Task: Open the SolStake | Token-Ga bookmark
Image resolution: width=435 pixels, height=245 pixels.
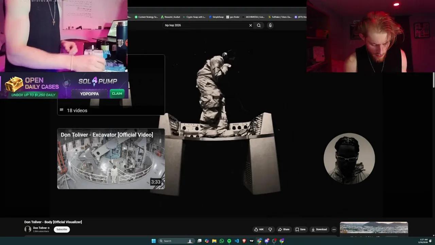Action: pyautogui.click(x=280, y=17)
